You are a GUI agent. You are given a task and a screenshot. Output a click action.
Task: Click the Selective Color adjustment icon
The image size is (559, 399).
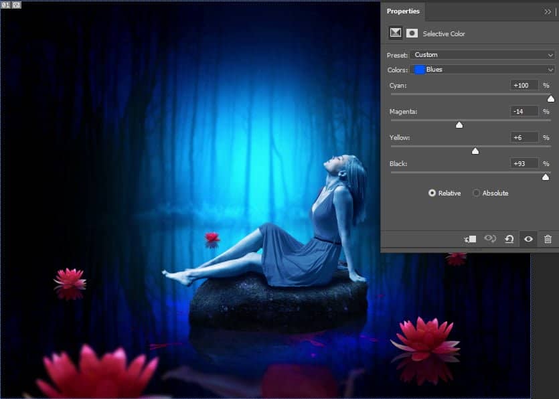396,33
